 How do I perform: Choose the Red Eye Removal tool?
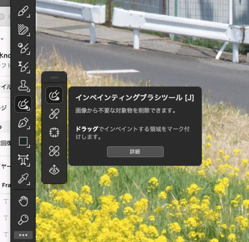point(54,170)
